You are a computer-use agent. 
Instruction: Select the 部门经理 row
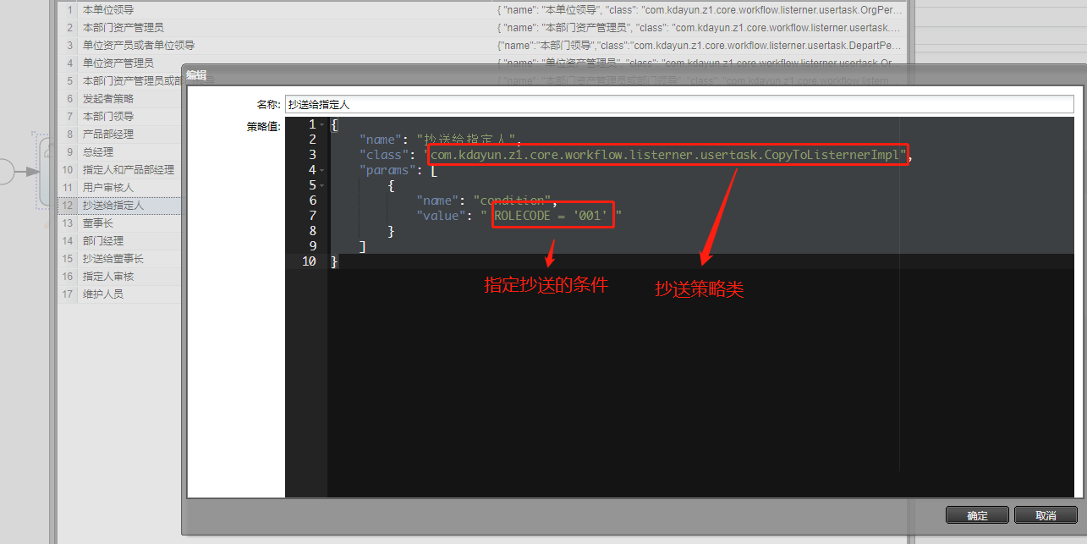pyautogui.click(x=120, y=240)
